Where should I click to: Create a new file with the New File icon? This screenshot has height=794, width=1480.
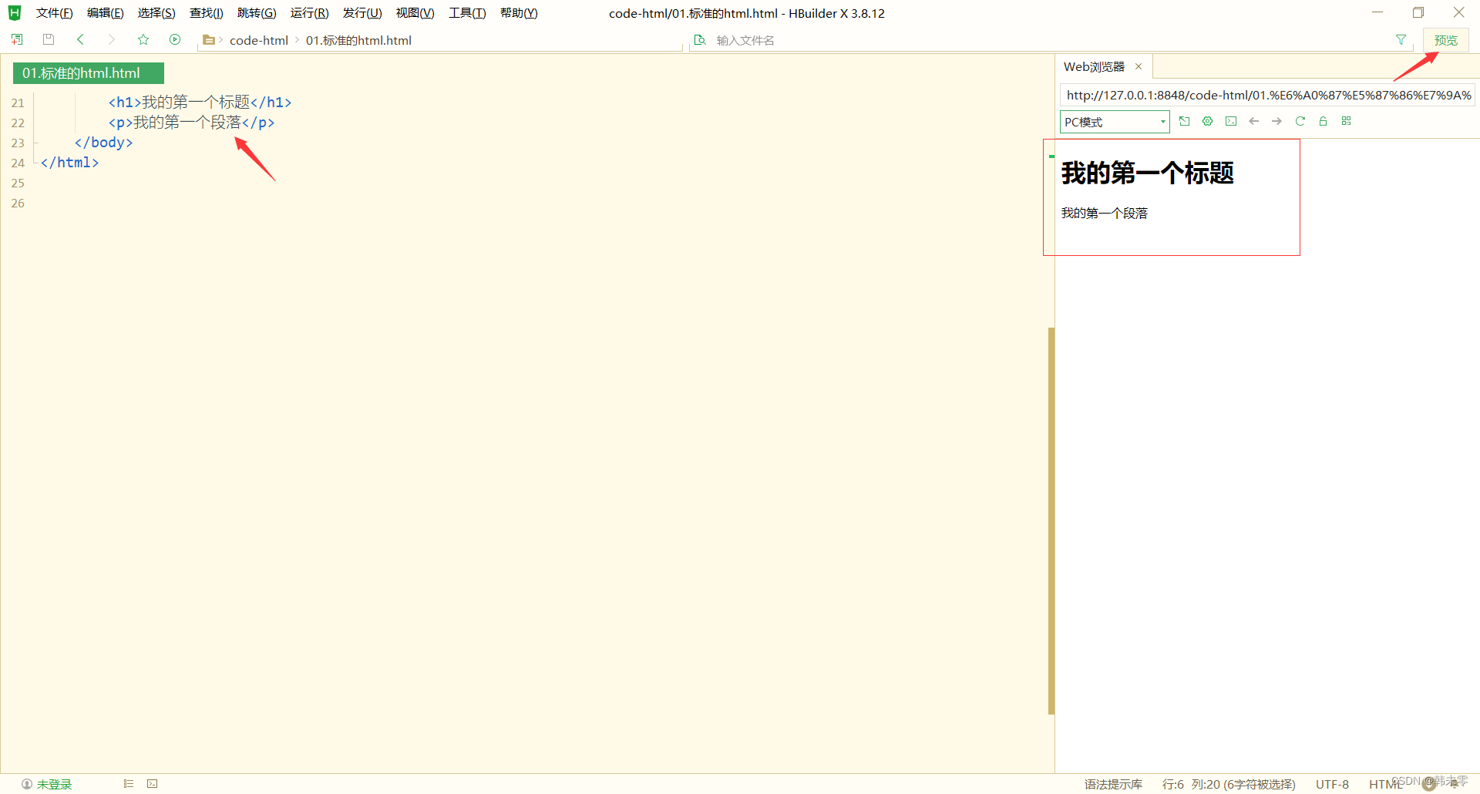point(16,39)
